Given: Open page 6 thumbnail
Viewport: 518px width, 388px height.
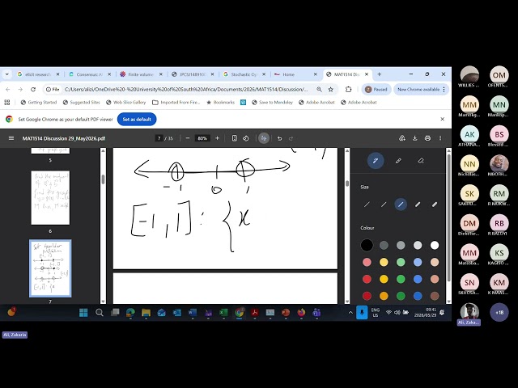Looking at the screenshot, I should (50, 197).
